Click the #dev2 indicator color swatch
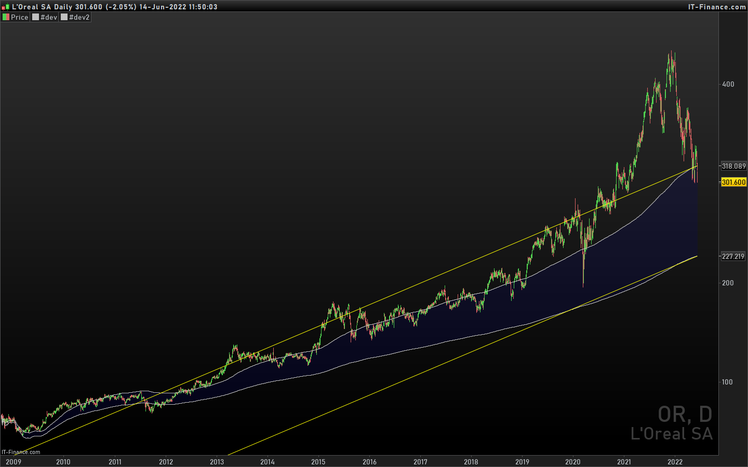748x467 pixels. click(x=64, y=17)
